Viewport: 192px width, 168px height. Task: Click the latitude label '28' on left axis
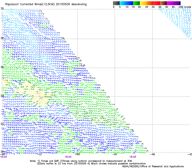(x=2, y=38)
